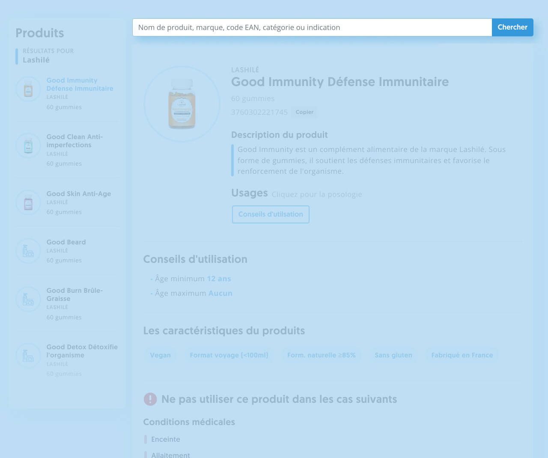Click Good Burn placeholder product icon
Image resolution: width=548 pixels, height=458 pixels.
[x=28, y=299]
